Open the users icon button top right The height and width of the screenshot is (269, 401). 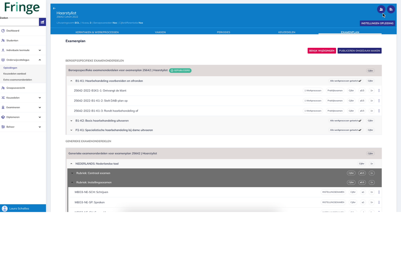[x=381, y=9]
